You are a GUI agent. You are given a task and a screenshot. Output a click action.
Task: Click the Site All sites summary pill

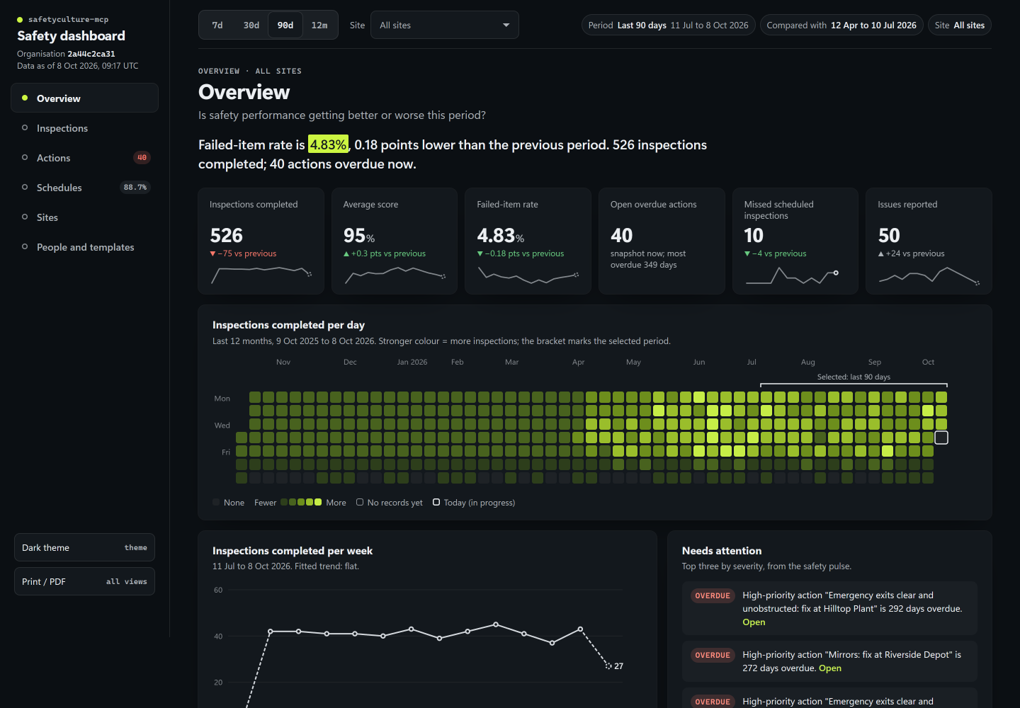[x=960, y=25]
